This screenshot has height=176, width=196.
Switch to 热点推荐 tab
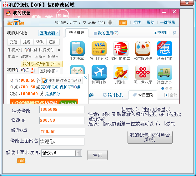tap(77, 33)
